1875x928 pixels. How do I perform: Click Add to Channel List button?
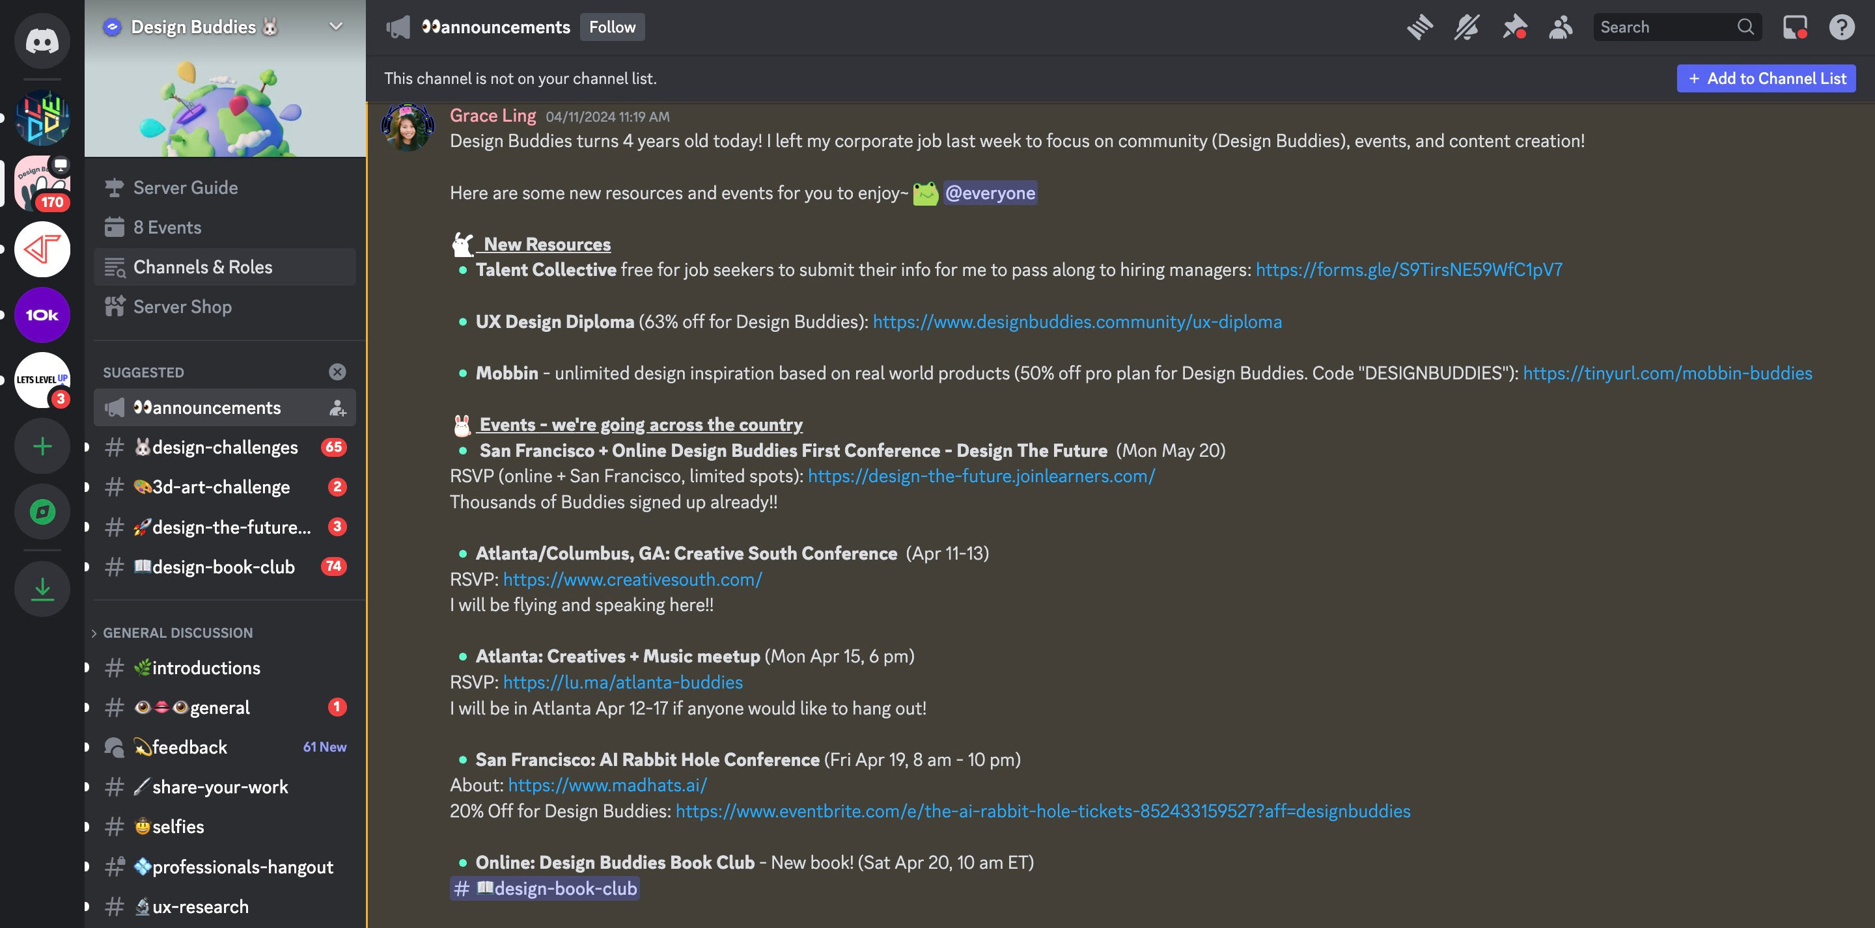1766,79
